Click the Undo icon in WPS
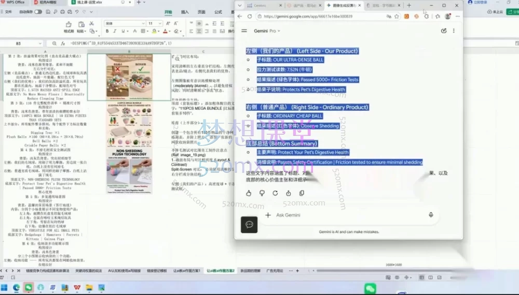 [x=77, y=12]
